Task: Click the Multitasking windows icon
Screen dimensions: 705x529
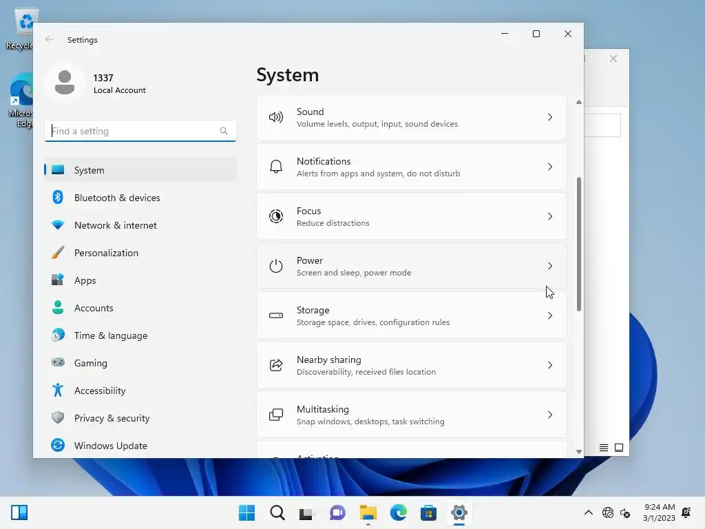Action: [275, 414]
